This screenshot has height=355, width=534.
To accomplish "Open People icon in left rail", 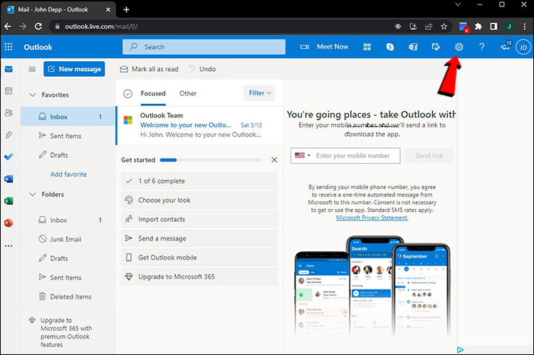I will point(9,112).
